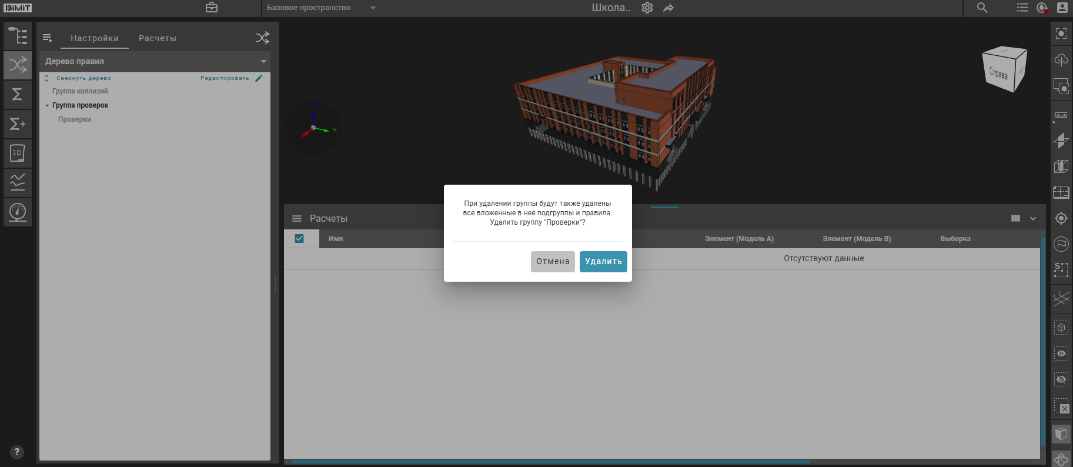Open project settings gear next to Школа
The image size is (1073, 467).
(x=647, y=8)
